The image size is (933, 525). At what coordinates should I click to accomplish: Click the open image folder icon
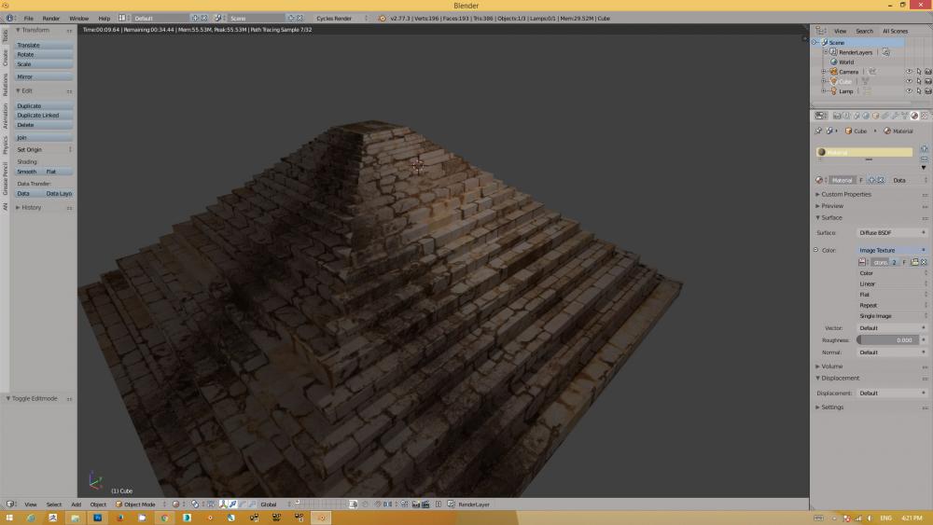[x=914, y=262]
